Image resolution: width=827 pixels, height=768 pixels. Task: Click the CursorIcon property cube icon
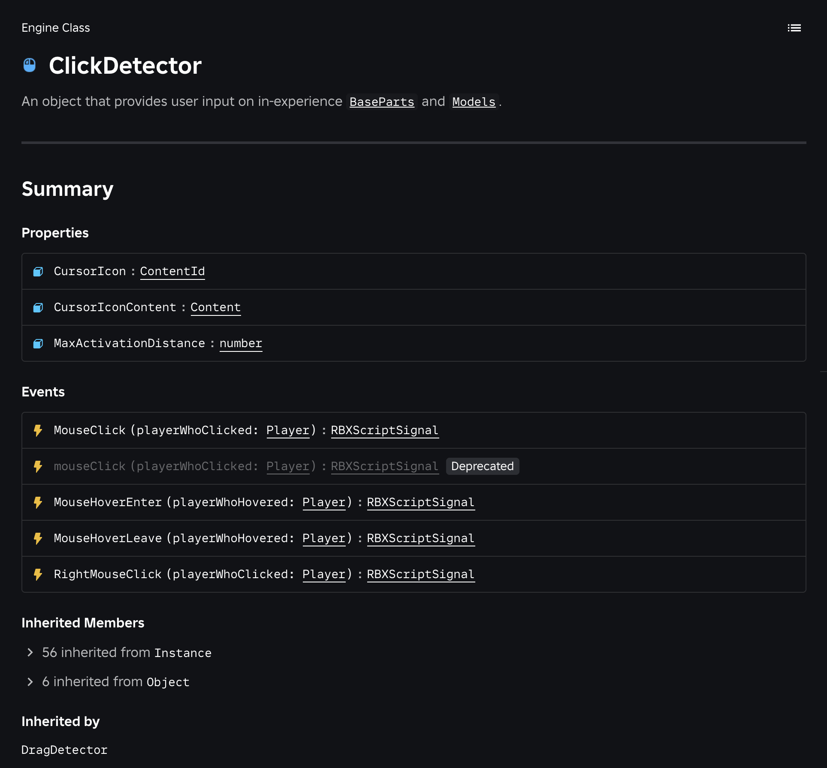[x=38, y=272]
